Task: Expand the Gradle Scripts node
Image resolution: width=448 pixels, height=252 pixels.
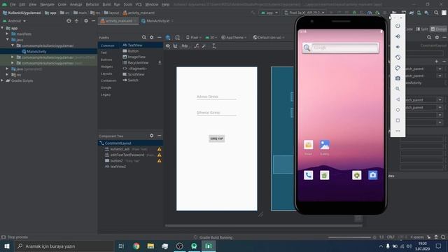Action: point(2,80)
